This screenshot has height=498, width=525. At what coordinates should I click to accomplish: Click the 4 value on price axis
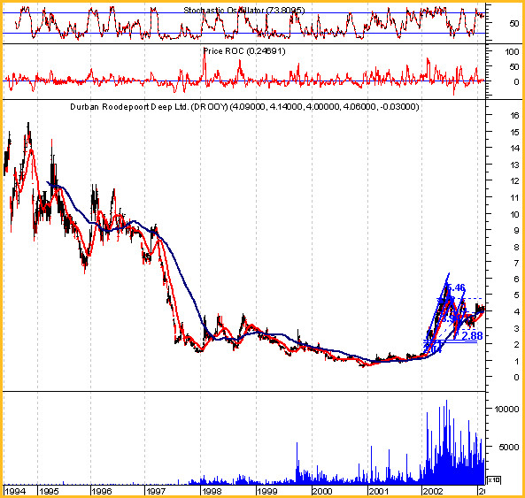[x=517, y=311]
